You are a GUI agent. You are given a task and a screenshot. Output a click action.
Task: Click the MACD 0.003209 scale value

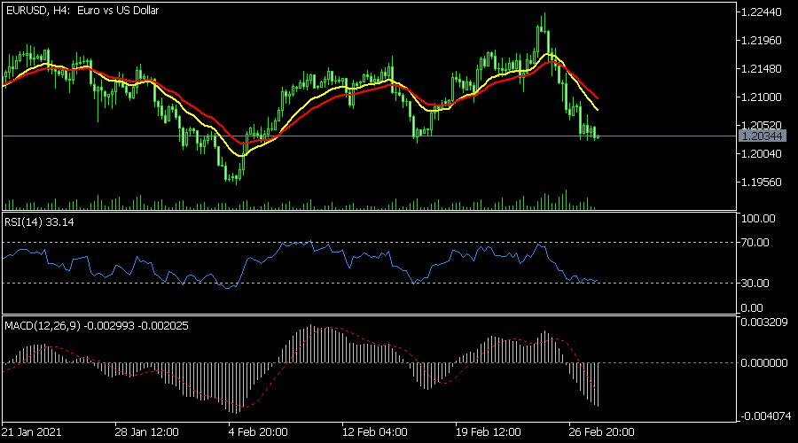(764, 322)
